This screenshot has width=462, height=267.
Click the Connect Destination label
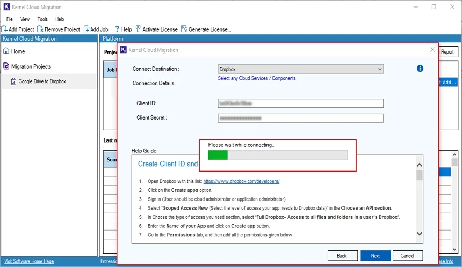tap(156, 69)
